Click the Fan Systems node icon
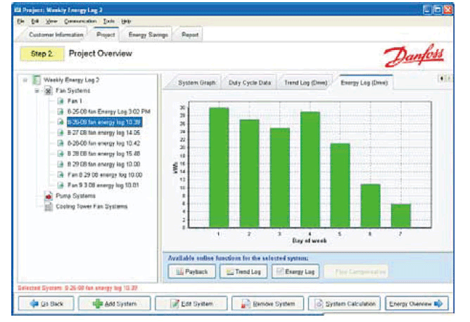The image size is (470, 322). (48, 91)
